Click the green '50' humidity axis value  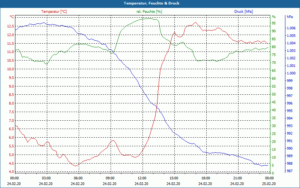pos(274,94)
